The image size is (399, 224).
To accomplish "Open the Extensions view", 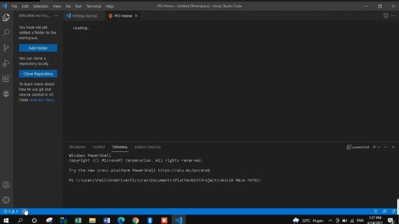I will [x=6, y=78].
